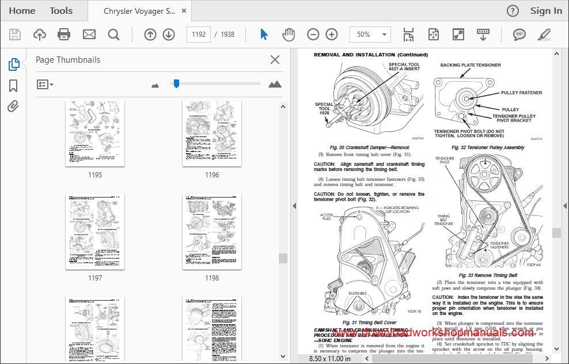Click the document vertical scrollbar handle

(556, 233)
